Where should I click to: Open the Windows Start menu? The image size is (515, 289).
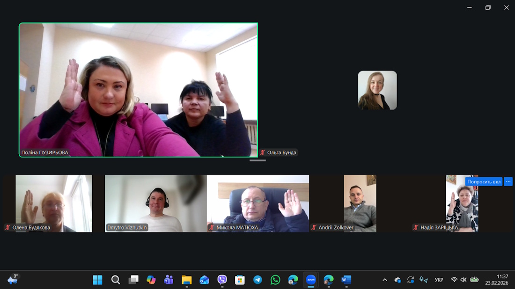(x=97, y=280)
